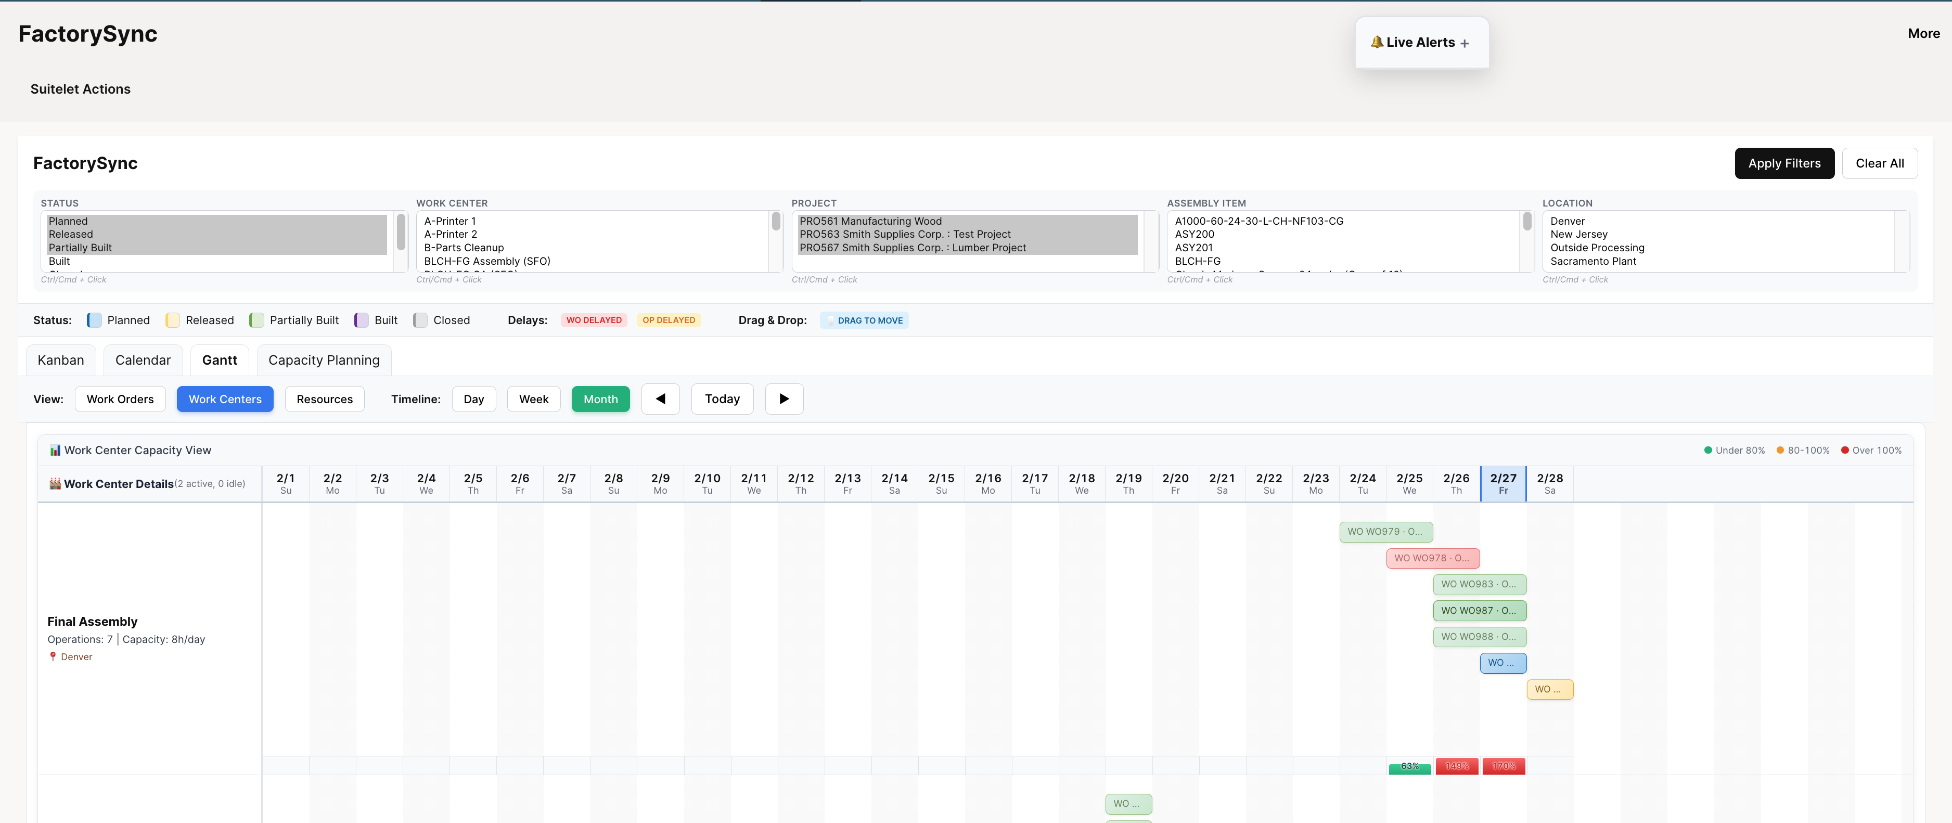Image resolution: width=1952 pixels, height=823 pixels.
Task: Set timeline to Week
Action: [x=533, y=398]
